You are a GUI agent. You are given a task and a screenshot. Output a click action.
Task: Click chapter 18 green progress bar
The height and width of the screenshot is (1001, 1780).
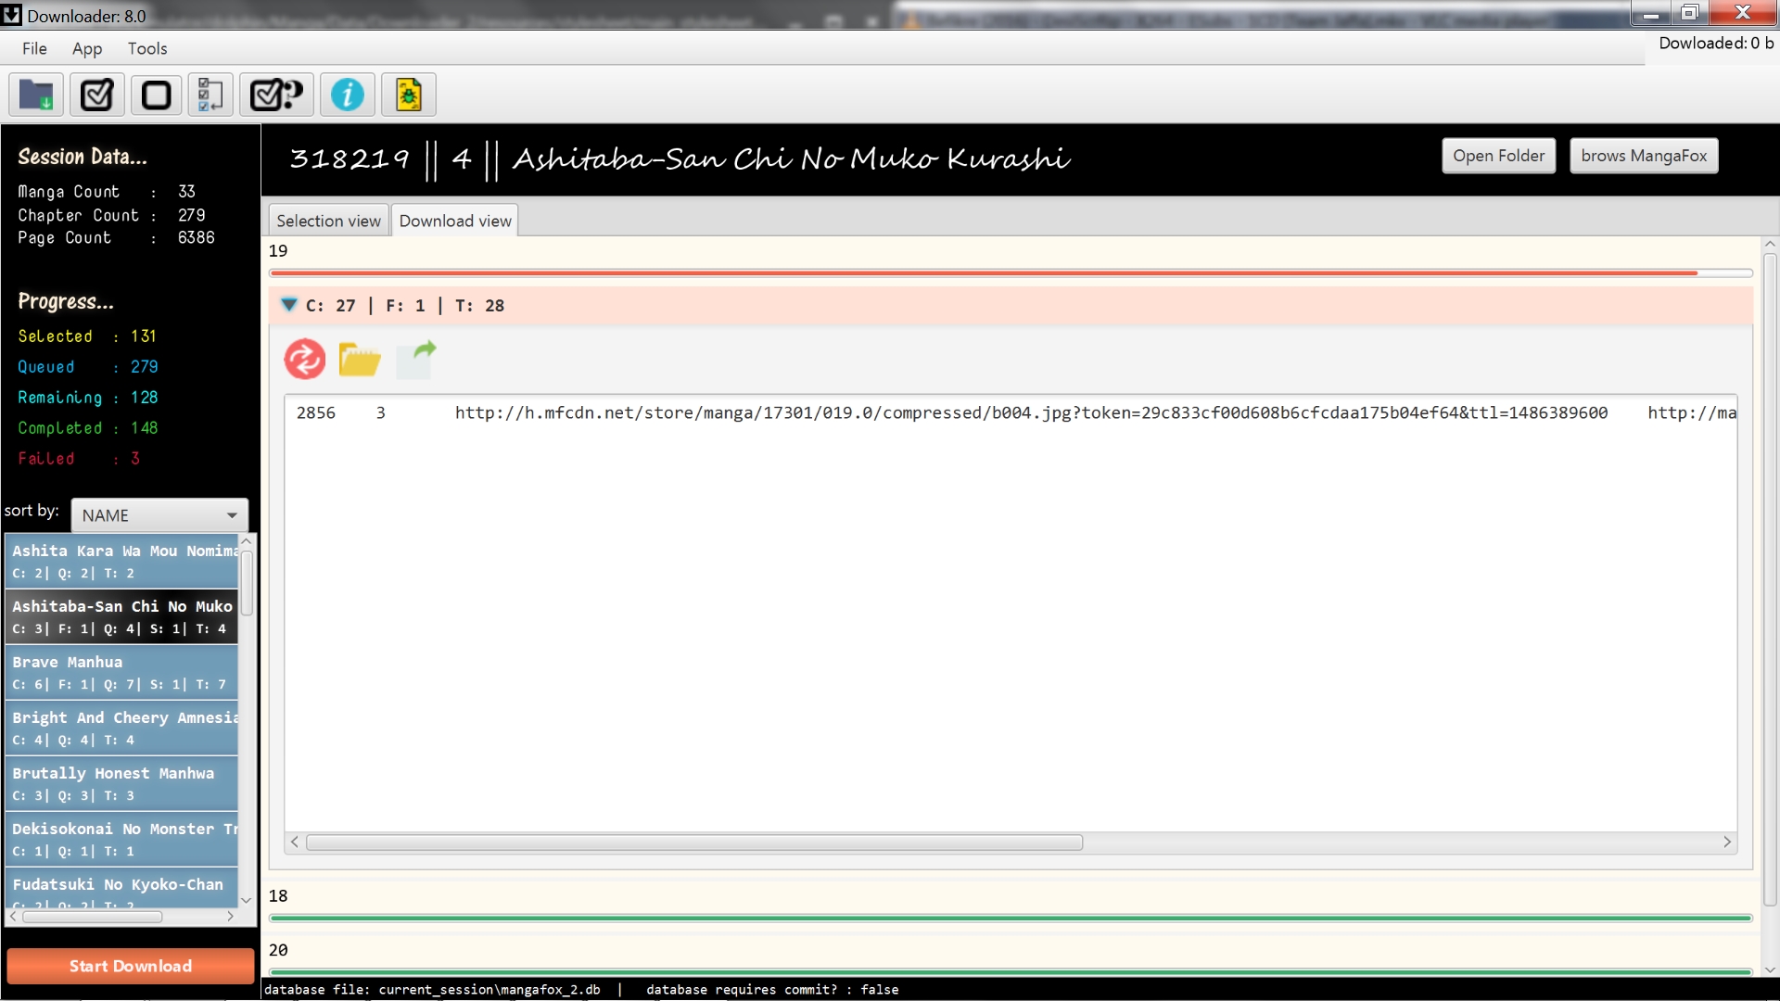1011,918
